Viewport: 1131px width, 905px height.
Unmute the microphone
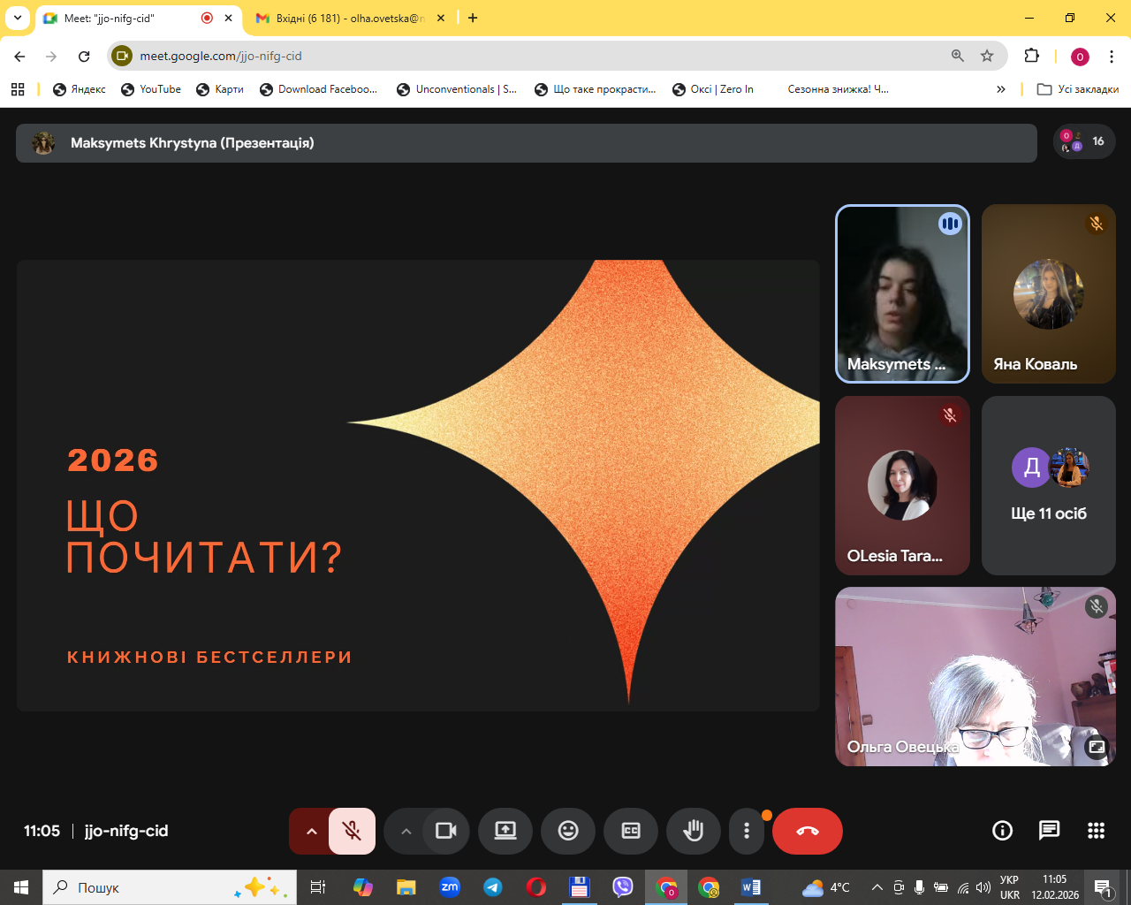(x=352, y=831)
